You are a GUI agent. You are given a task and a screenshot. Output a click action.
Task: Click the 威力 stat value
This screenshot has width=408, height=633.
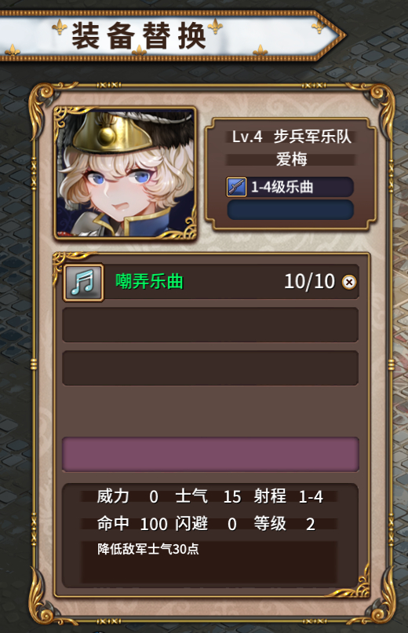[154, 497]
